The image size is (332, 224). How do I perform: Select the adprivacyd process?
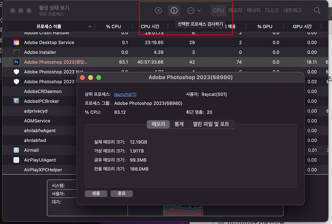[36, 111]
